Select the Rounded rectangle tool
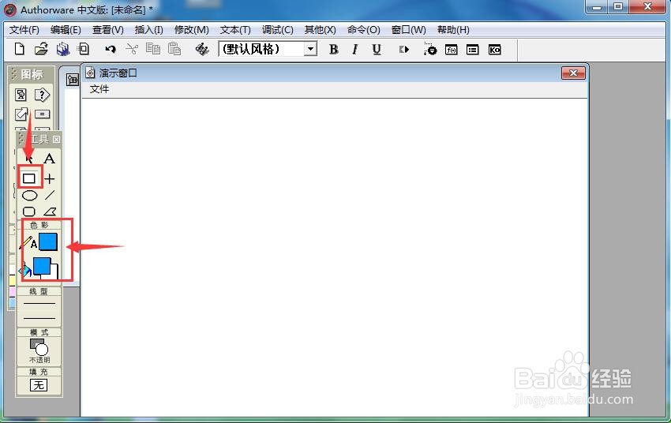The width and height of the screenshot is (671, 423). click(x=28, y=211)
